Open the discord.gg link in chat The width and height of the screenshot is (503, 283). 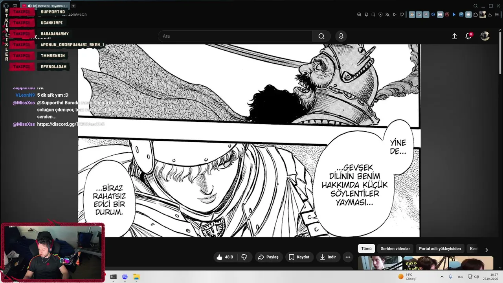pyautogui.click(x=70, y=124)
